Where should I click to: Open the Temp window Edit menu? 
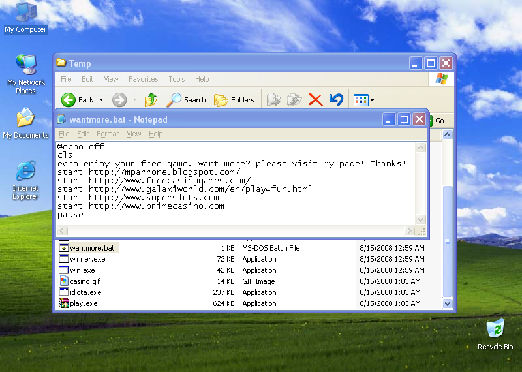point(87,79)
